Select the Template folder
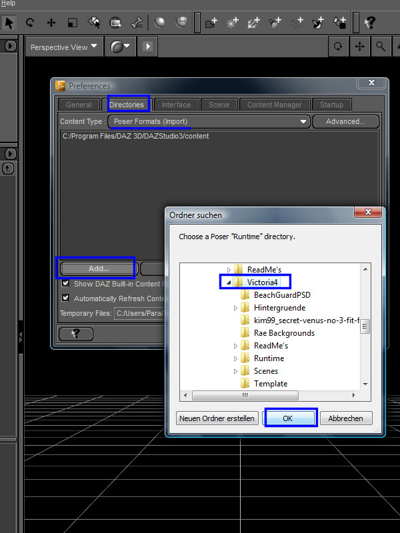The image size is (400, 533). [271, 384]
